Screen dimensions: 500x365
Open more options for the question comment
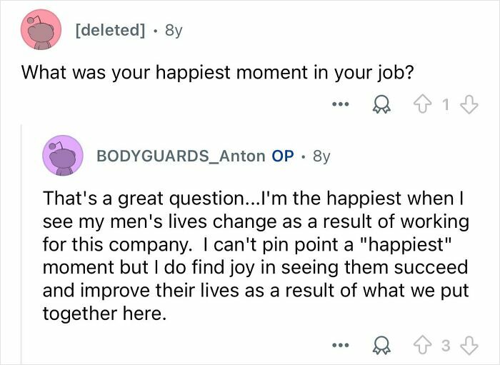[341, 104]
